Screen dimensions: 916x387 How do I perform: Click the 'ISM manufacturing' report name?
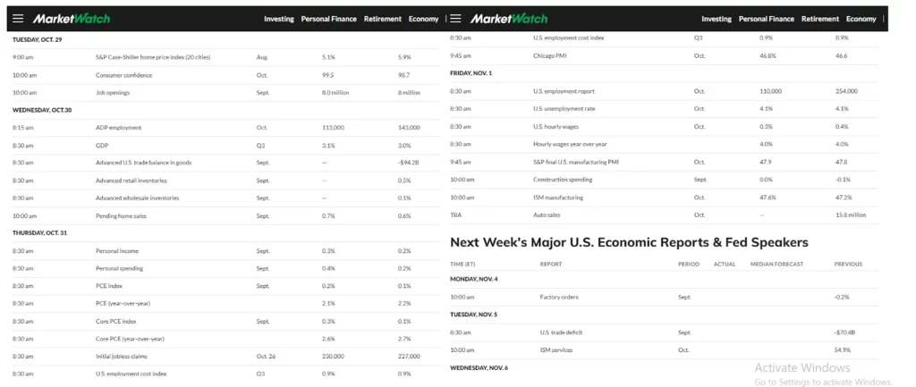pyautogui.click(x=558, y=198)
